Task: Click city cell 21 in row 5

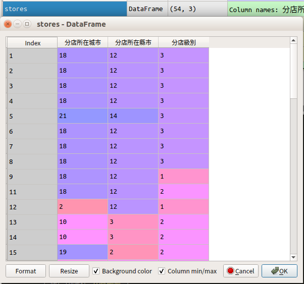Action: coord(82,116)
